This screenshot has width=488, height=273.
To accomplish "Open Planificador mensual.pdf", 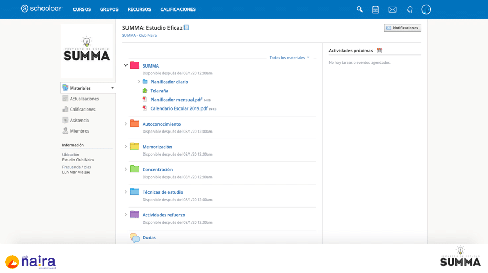I will 176,100.
